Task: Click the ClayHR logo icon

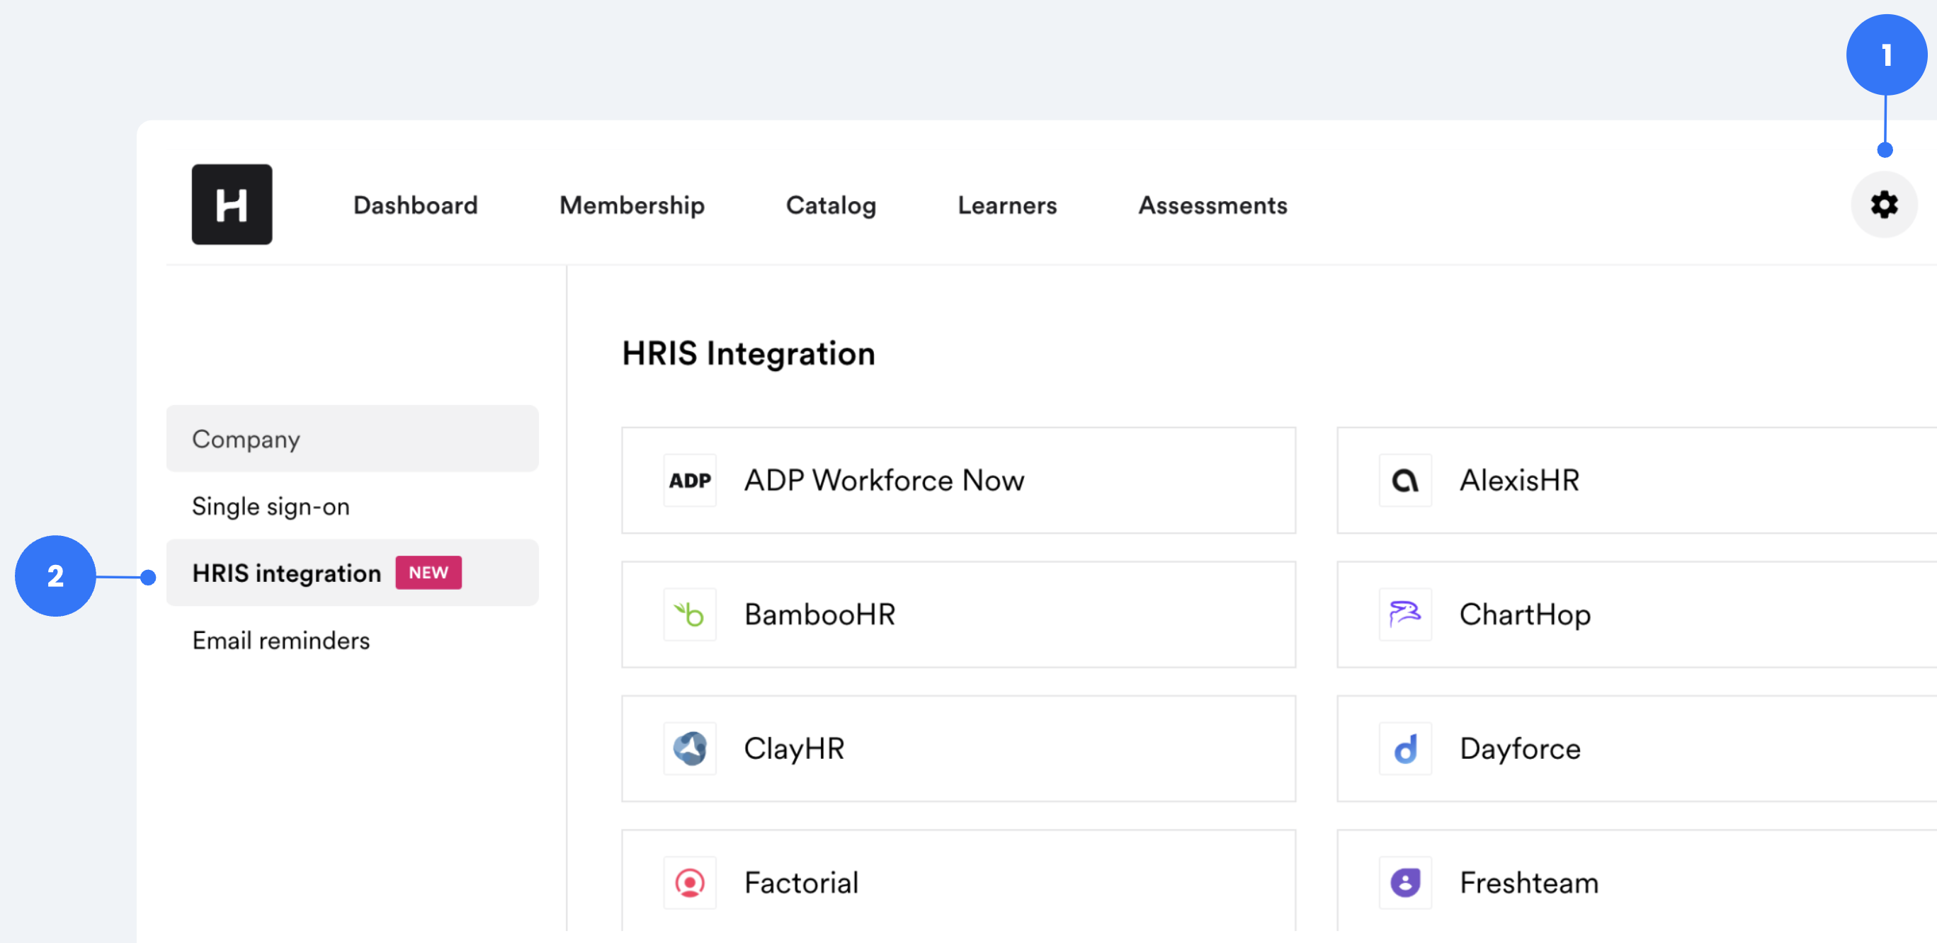Action: pyautogui.click(x=690, y=748)
